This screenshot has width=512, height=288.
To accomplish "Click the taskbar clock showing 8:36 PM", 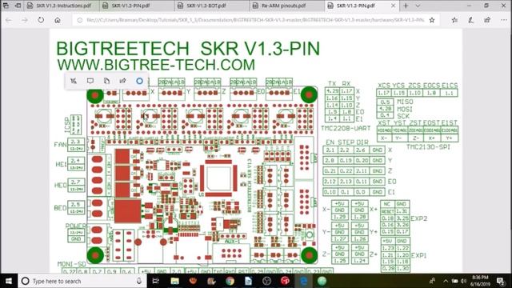I will [480, 281].
